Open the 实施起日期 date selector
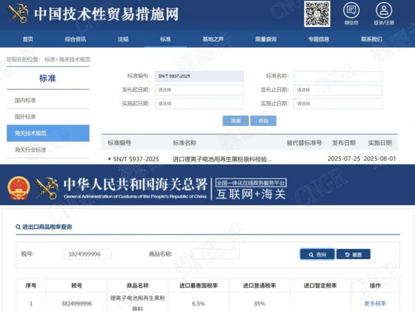 click(199, 104)
